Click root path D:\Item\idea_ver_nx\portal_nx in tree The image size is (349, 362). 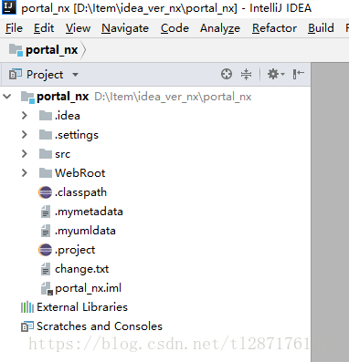click(173, 97)
